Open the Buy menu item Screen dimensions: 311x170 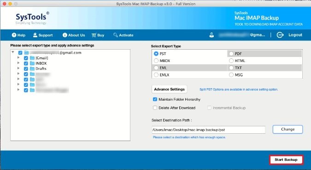pos(98,35)
